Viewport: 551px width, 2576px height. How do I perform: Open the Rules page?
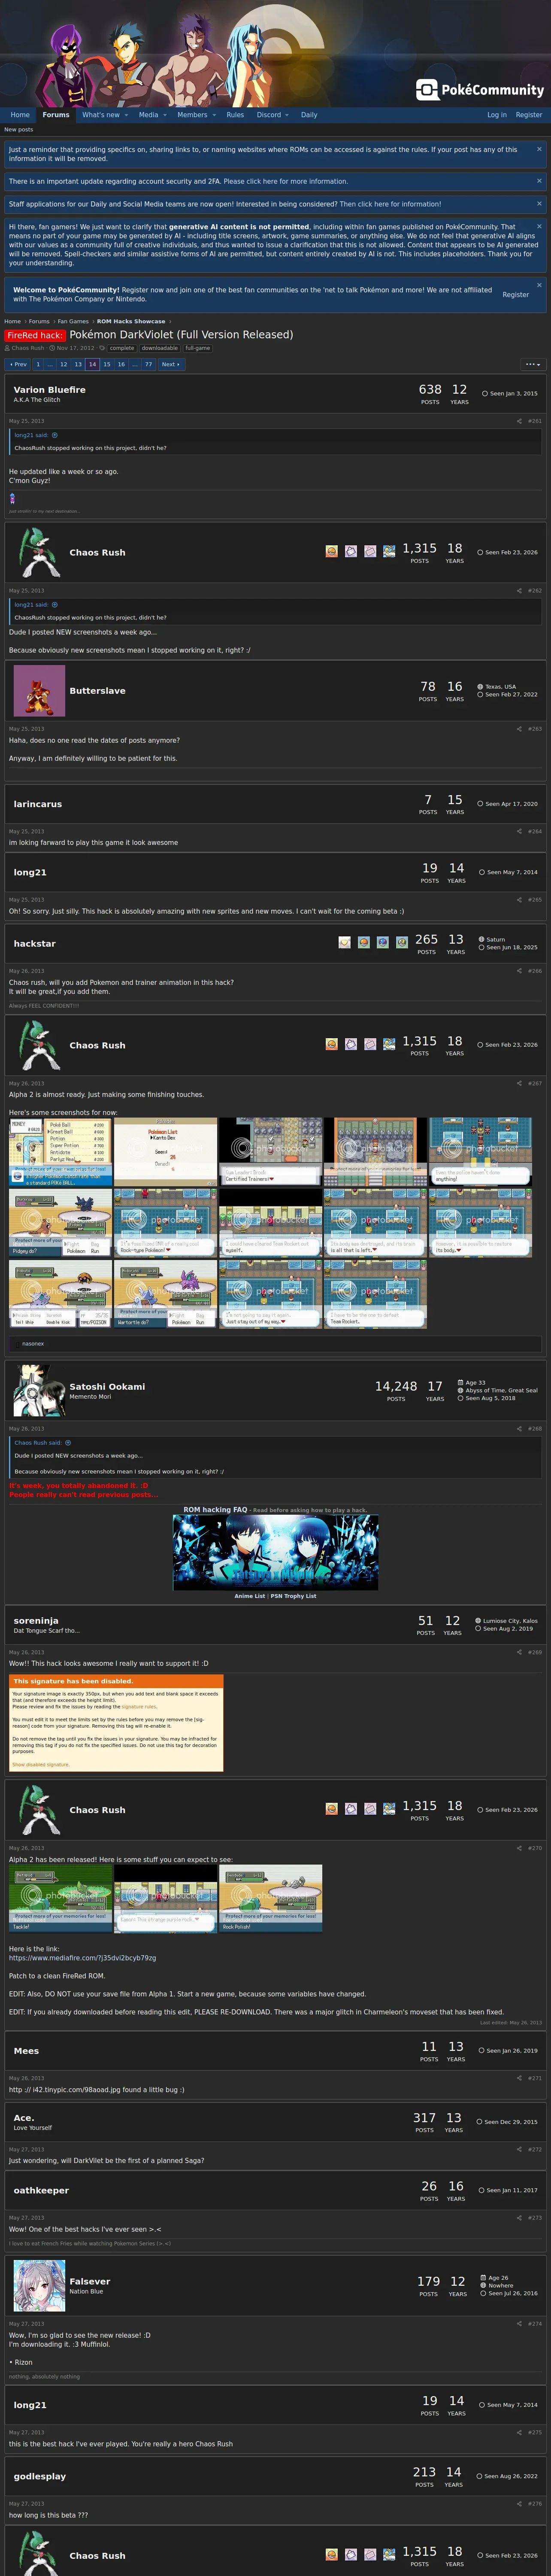coord(235,115)
